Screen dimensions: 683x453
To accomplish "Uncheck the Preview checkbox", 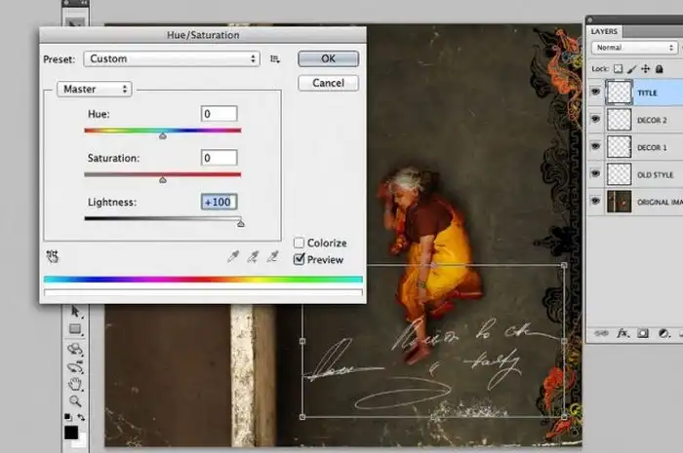I will pyautogui.click(x=299, y=259).
